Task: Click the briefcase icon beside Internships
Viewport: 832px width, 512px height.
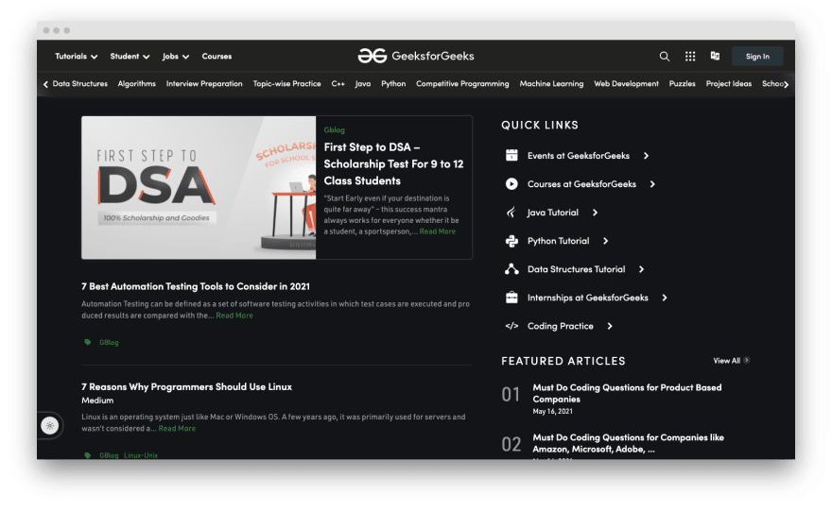Action: pyautogui.click(x=511, y=298)
